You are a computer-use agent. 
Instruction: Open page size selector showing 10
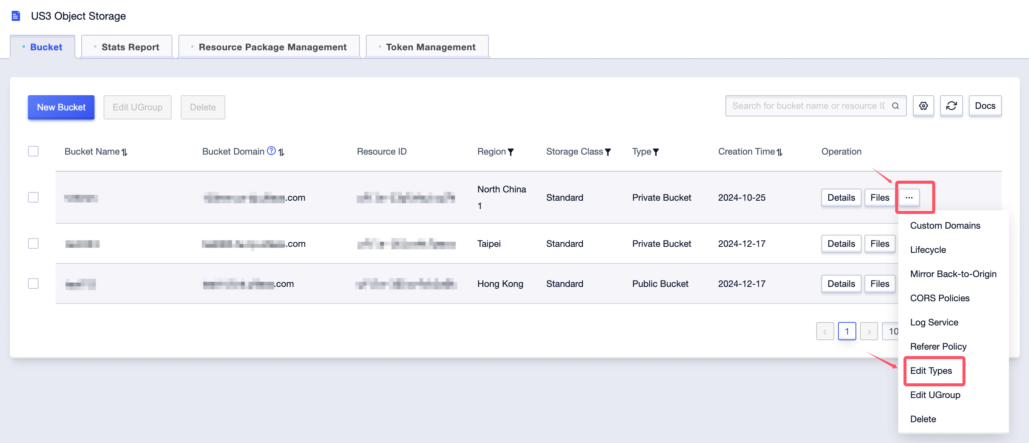coord(890,331)
